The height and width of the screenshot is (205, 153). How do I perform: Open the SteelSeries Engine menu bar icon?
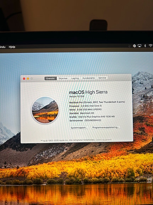click(x=135, y=46)
